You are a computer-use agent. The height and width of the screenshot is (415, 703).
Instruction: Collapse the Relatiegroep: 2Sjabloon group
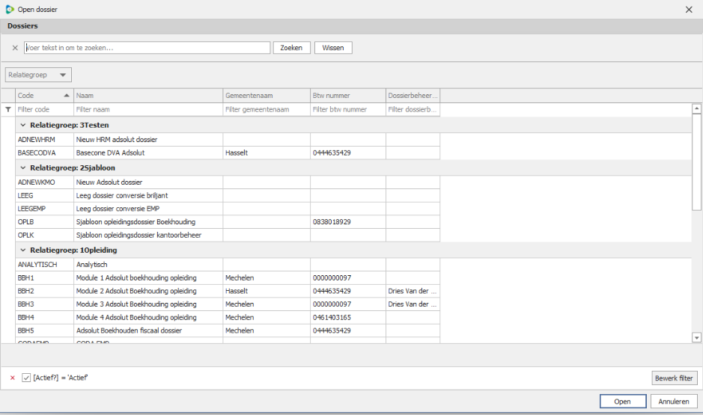(x=23, y=168)
